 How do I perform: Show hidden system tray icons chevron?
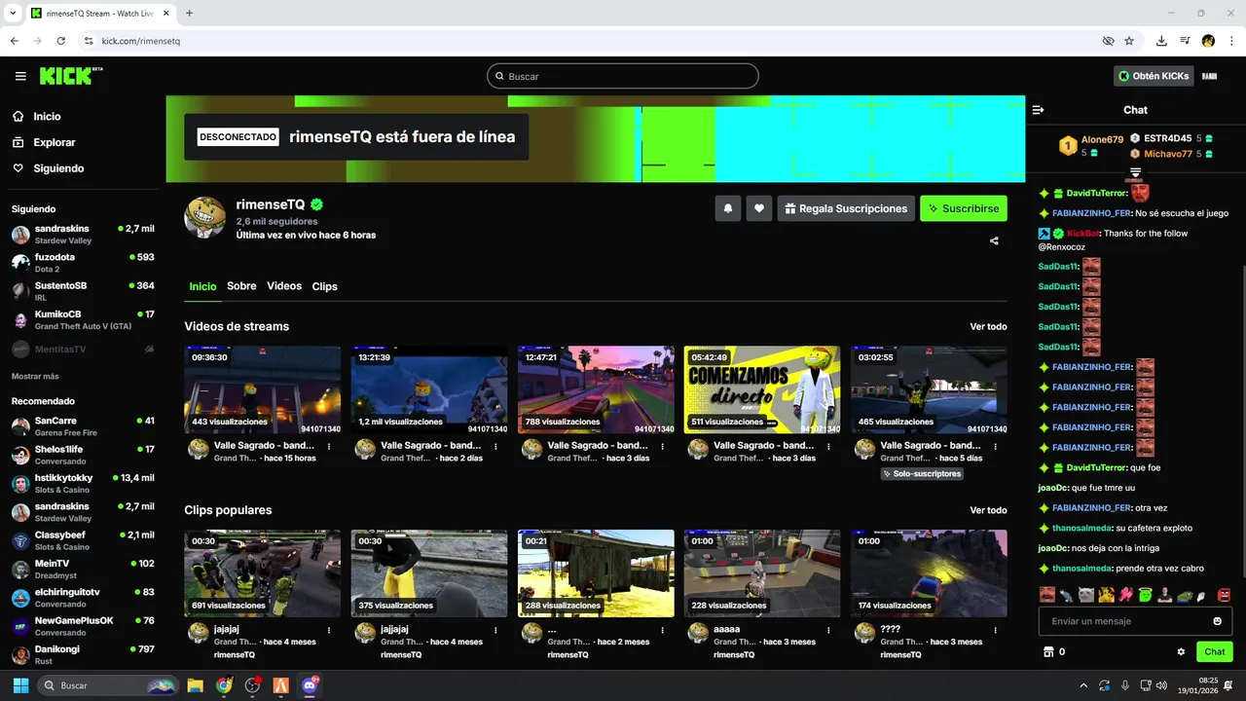[1083, 685]
